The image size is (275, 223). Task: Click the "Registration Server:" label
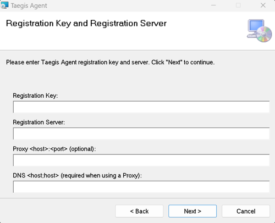click(39, 122)
